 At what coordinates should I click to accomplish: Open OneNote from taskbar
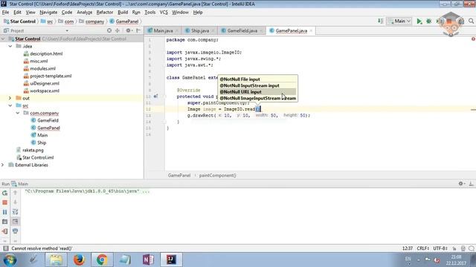click(148, 260)
